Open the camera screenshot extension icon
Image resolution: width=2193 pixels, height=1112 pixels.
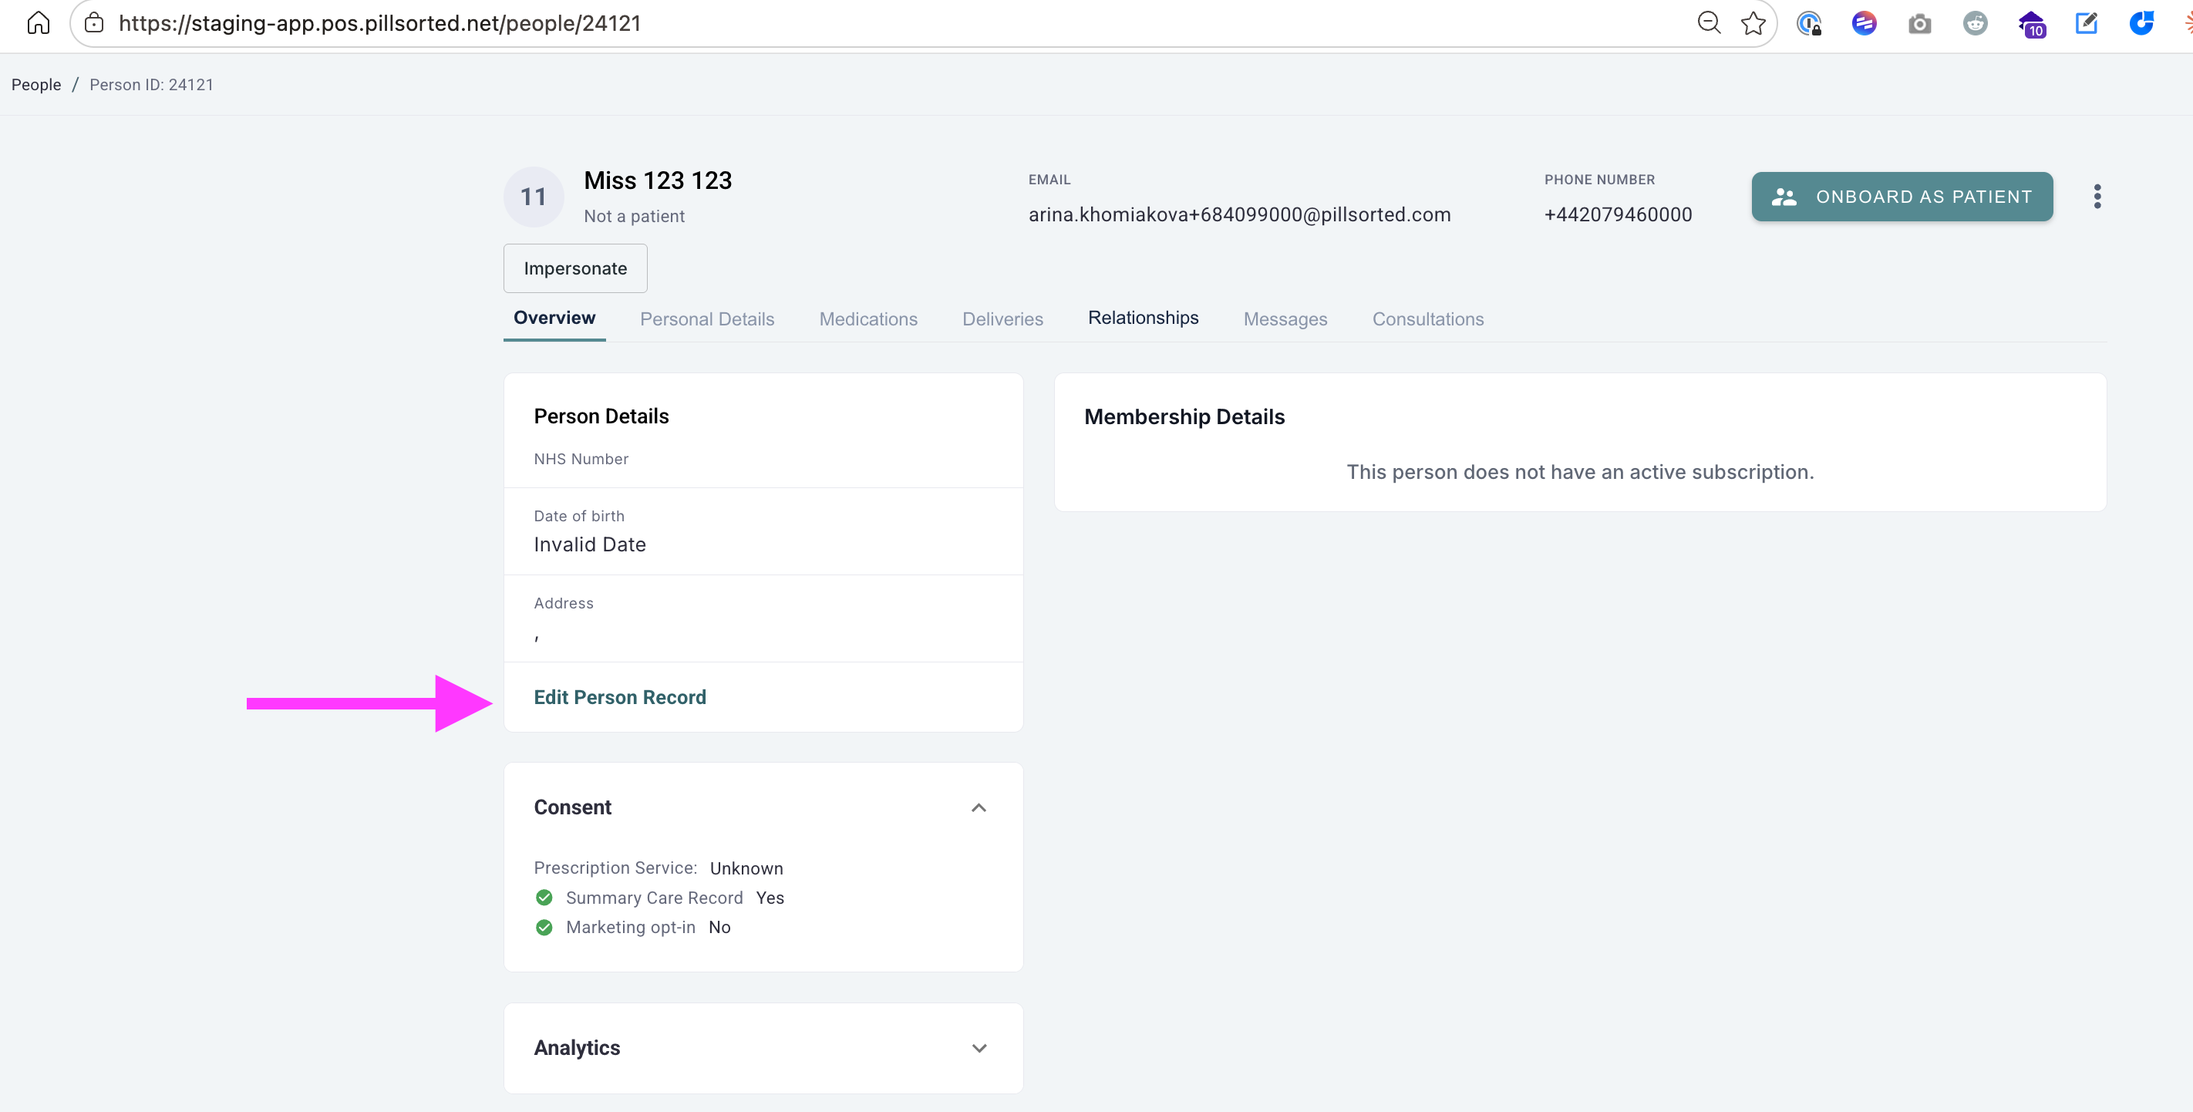pos(1918,24)
